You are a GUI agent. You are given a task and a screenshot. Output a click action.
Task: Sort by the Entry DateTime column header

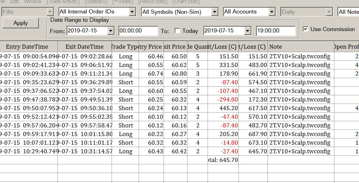click(27, 47)
